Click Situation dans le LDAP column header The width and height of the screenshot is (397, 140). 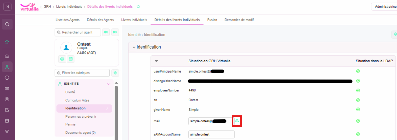(x=374, y=61)
